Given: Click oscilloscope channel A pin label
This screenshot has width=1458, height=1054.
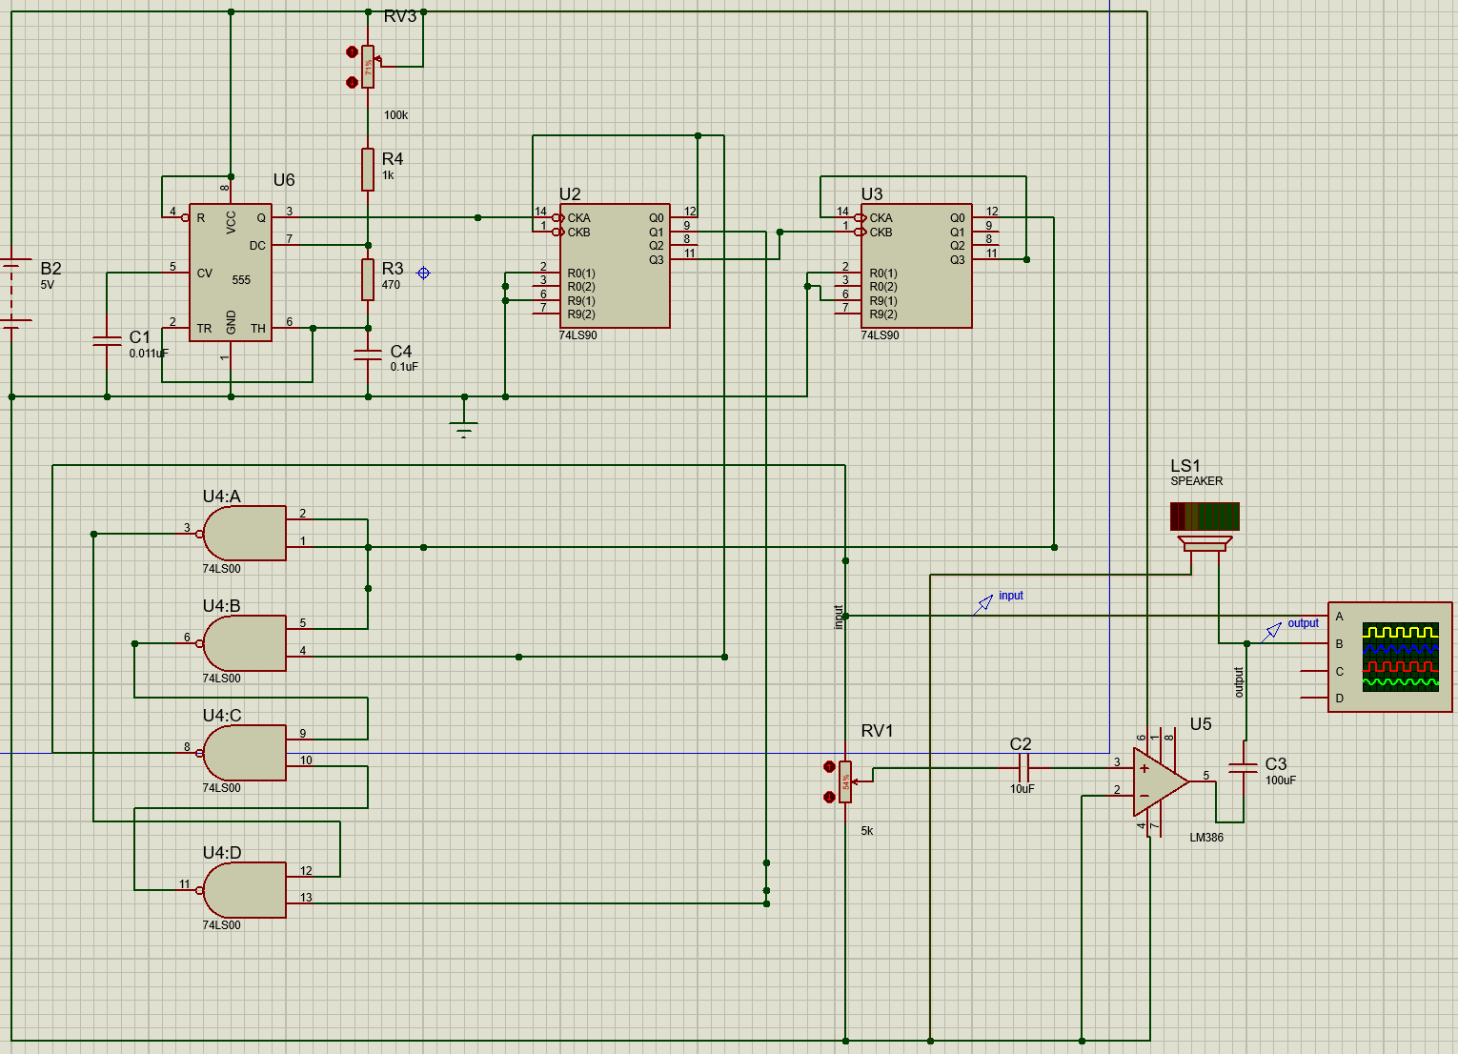Looking at the screenshot, I should pyautogui.click(x=1339, y=617).
